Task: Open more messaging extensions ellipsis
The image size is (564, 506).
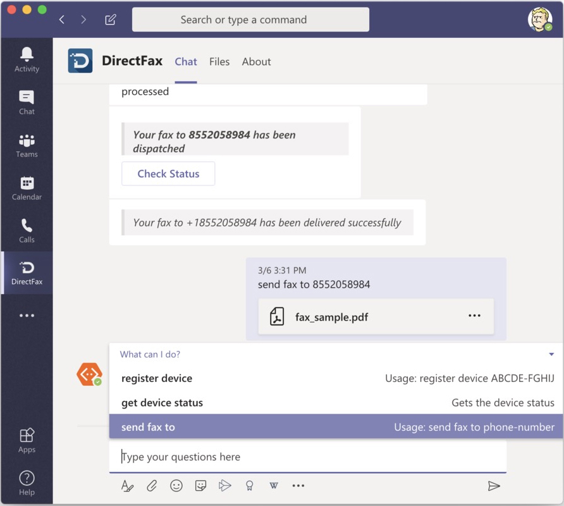Action: tap(298, 486)
